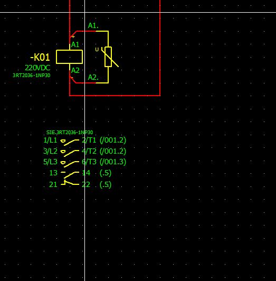The image size is (276, 281).
Task: Click the A1. terminal label on varistor
Action: point(93,26)
